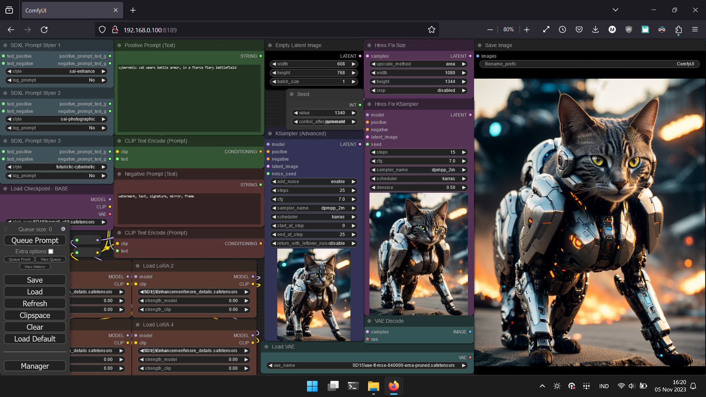This screenshot has height=397, width=706.
Task: Click the Manager button
Action: (x=35, y=366)
